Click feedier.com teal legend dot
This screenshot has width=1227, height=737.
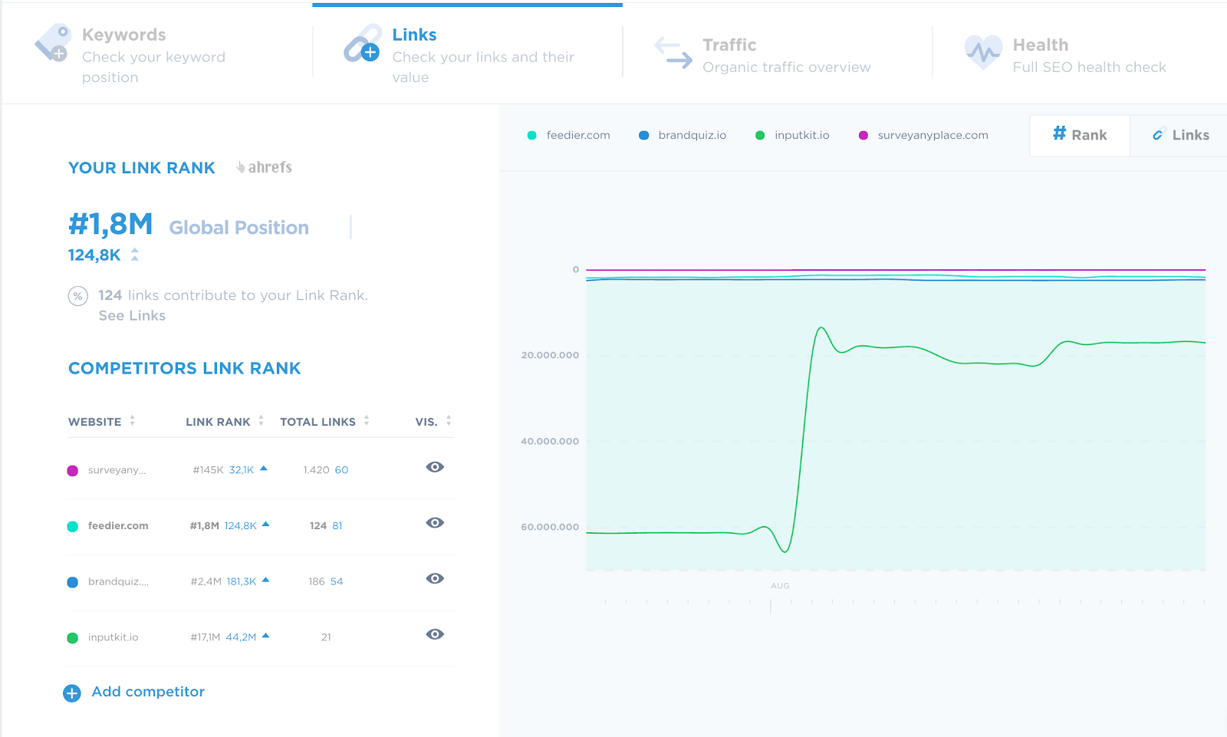pyautogui.click(x=532, y=136)
